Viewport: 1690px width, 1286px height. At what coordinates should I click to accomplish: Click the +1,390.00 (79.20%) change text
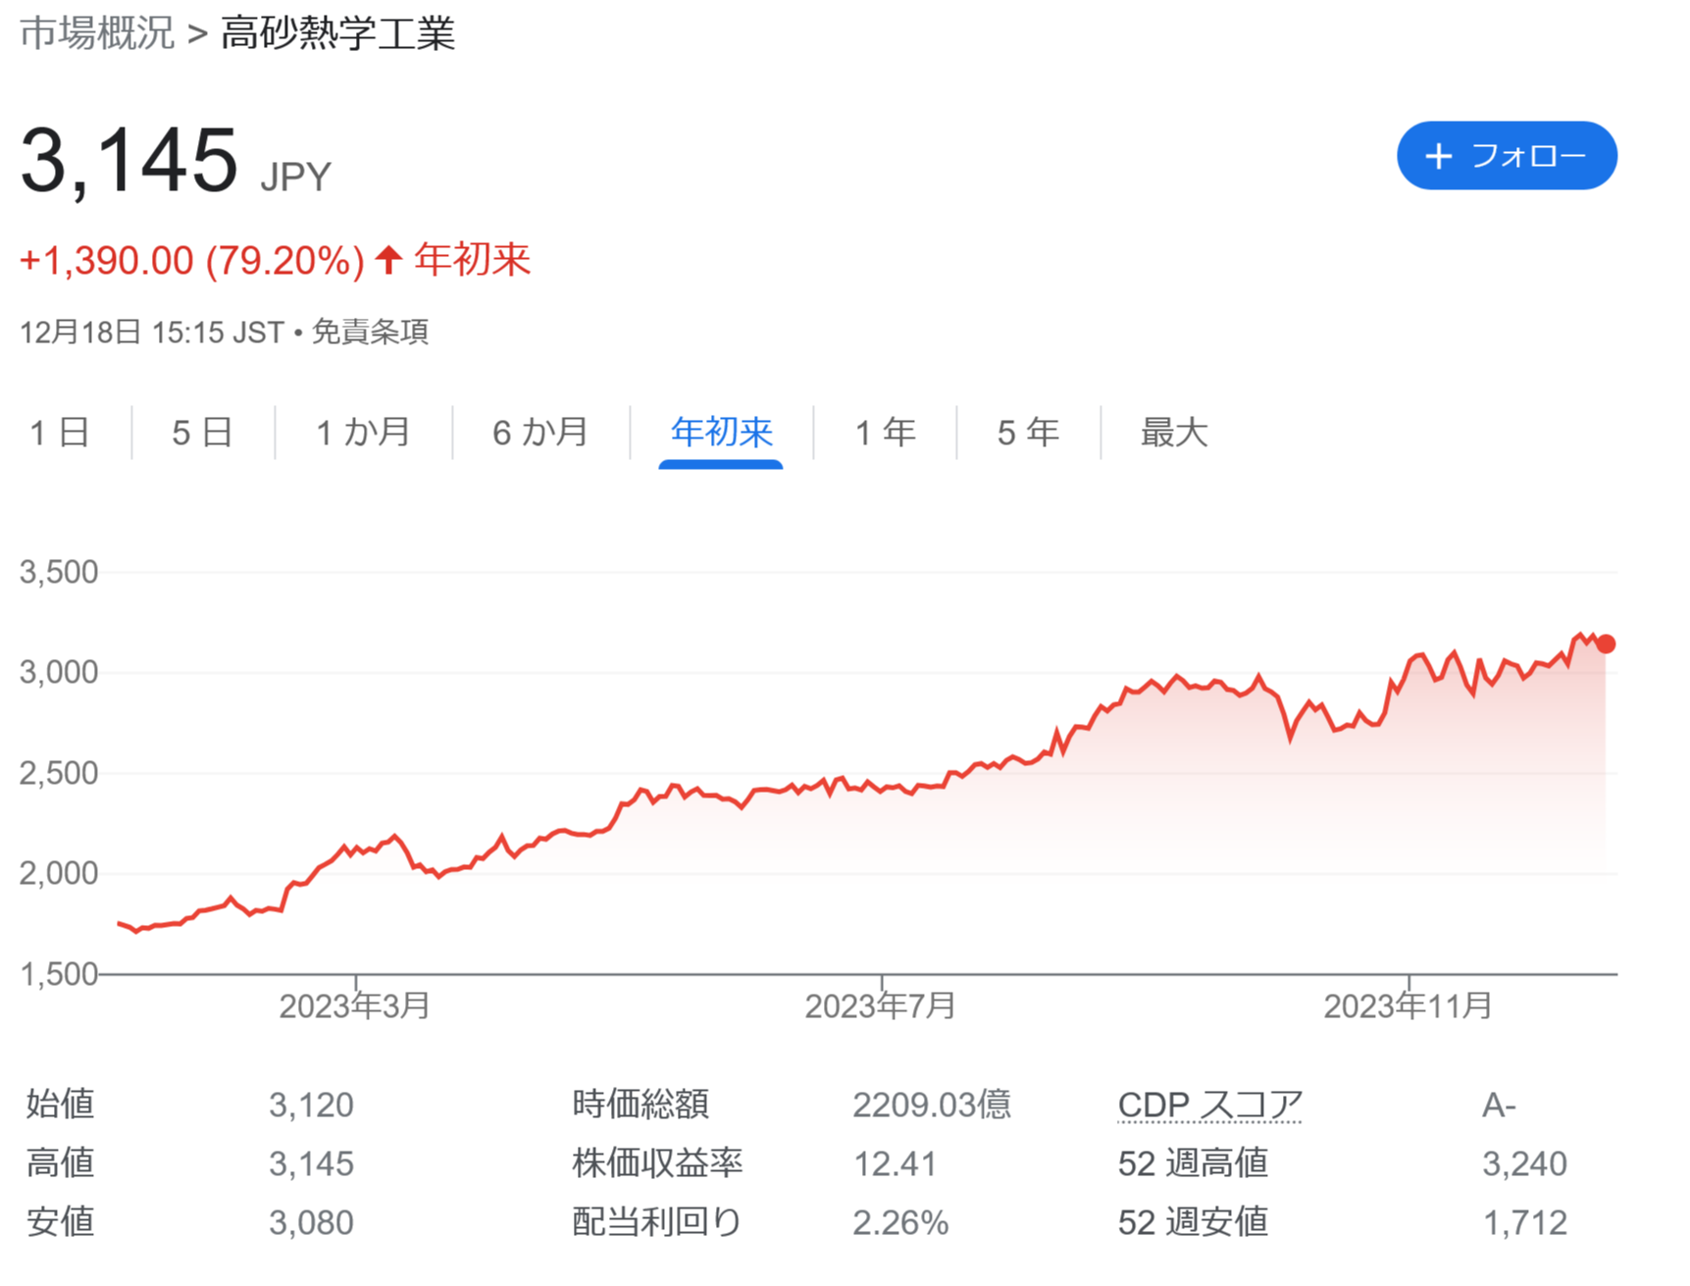[192, 261]
